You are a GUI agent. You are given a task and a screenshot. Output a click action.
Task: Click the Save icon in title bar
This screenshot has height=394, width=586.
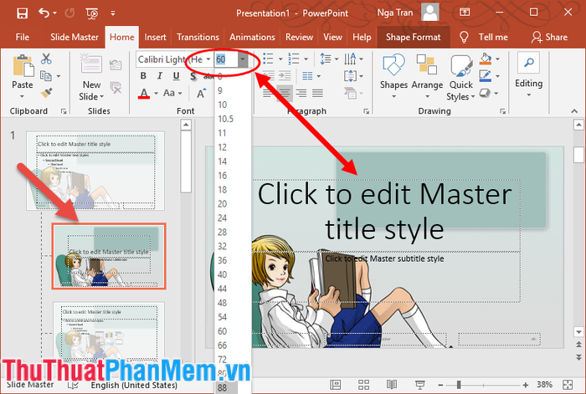[22, 13]
